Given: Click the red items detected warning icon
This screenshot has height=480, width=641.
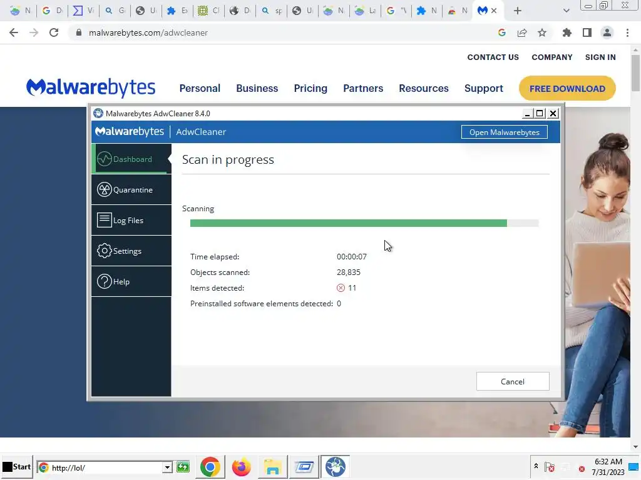Looking at the screenshot, I should [x=341, y=287].
